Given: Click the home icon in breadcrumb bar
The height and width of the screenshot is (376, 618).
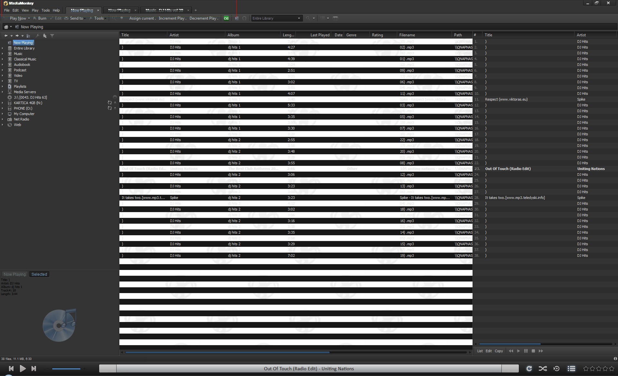Looking at the screenshot, I should pyautogui.click(x=6, y=27).
